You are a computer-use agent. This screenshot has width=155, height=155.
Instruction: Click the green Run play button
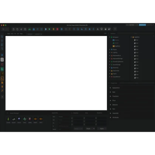click(49, 29)
